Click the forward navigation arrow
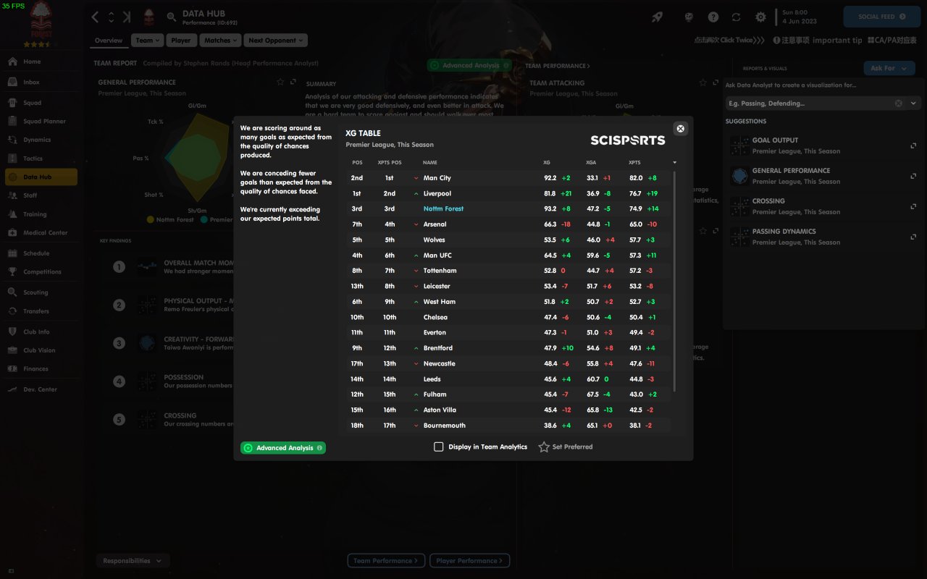Image resolution: width=927 pixels, height=579 pixels. [x=127, y=17]
